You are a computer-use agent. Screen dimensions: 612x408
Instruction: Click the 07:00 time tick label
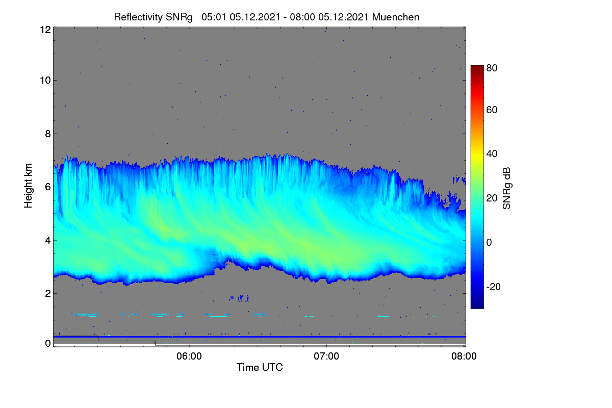(326, 356)
